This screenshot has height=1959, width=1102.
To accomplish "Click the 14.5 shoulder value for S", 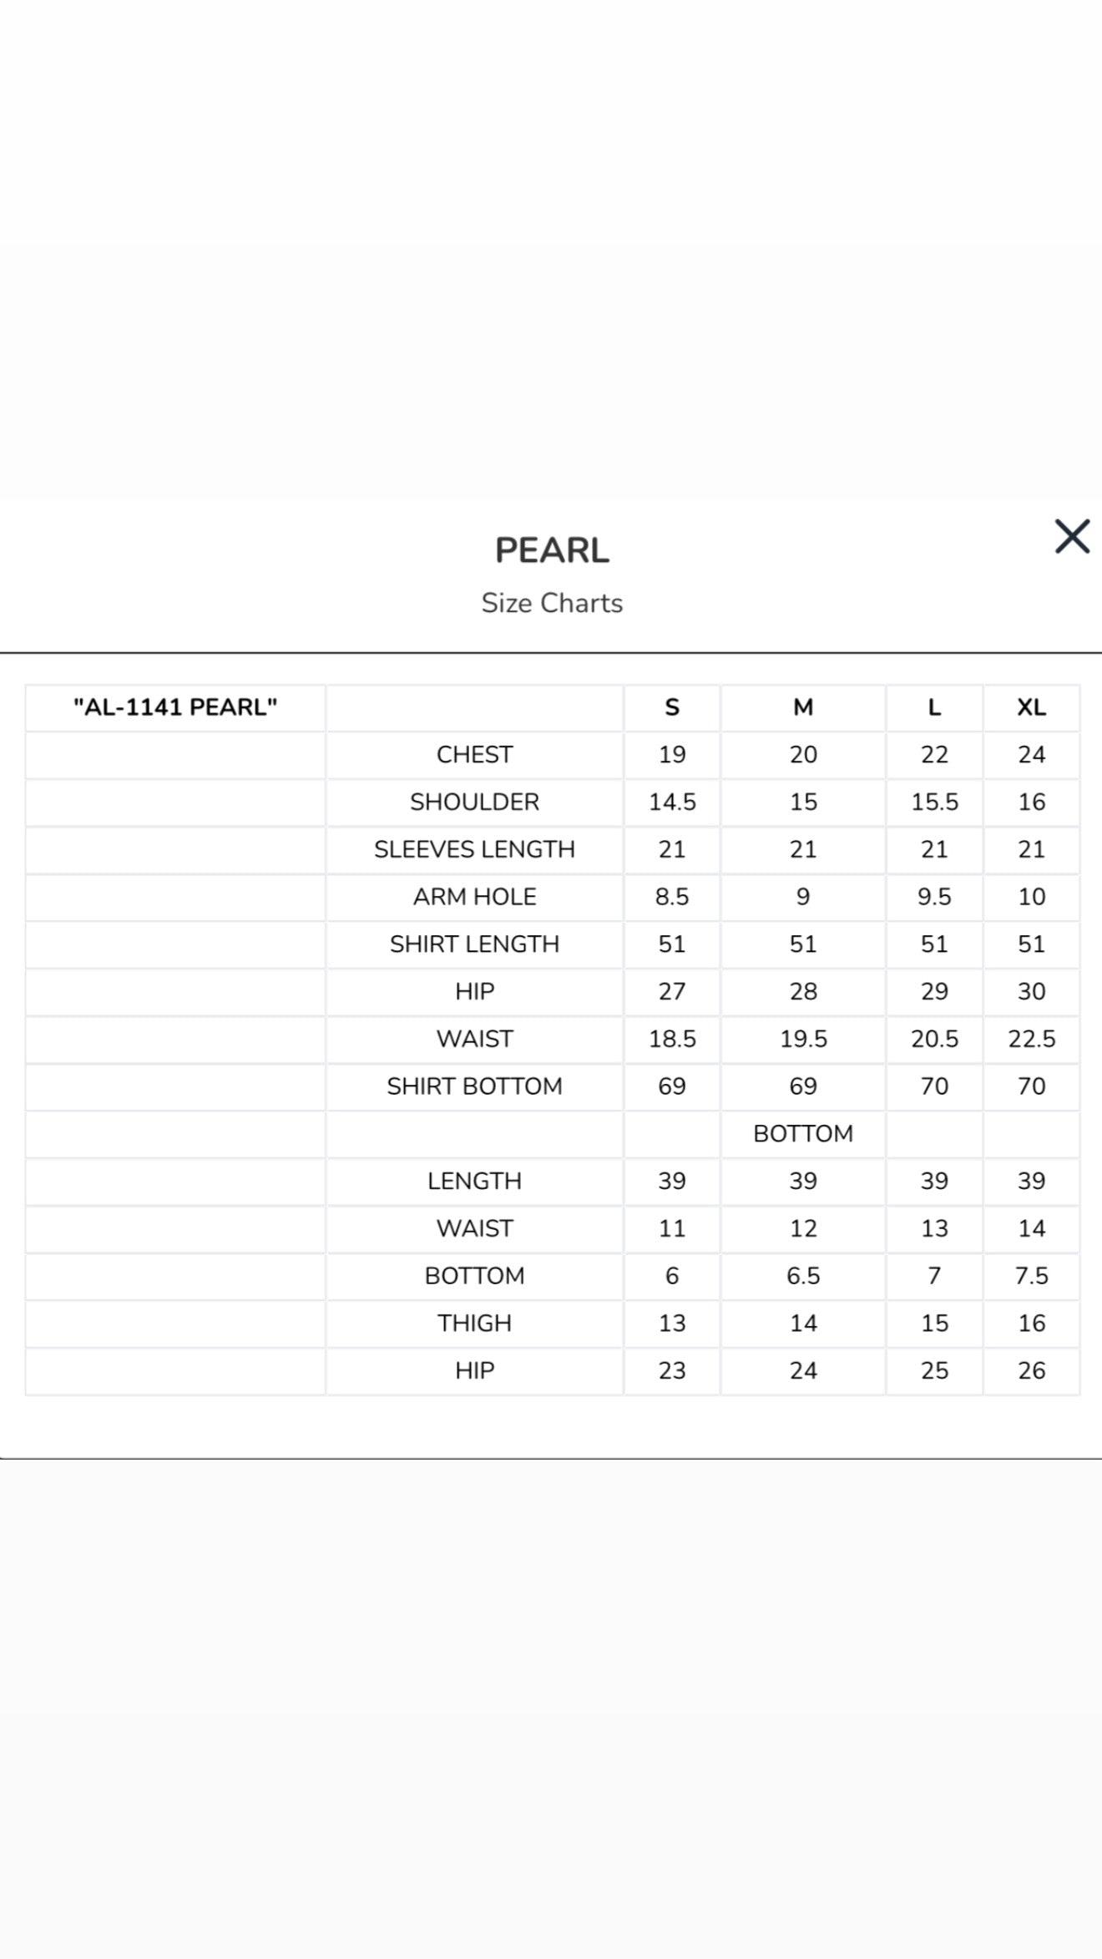I will (672, 802).
